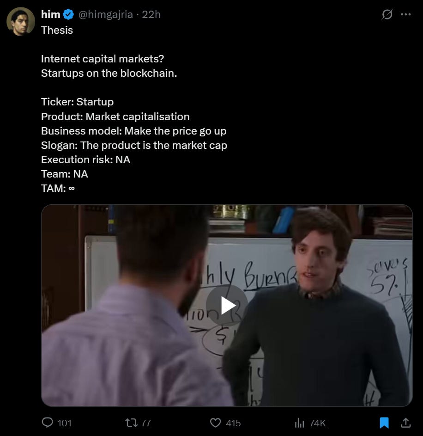Click the 101 replies count

point(65,423)
